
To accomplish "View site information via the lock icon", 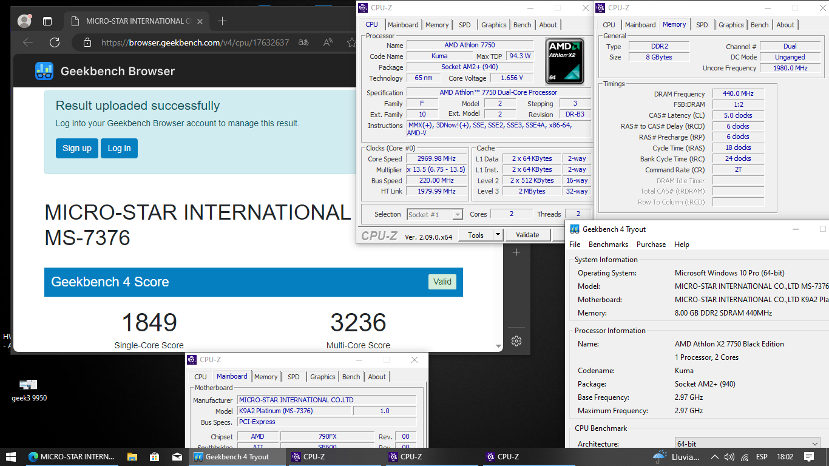I will (87, 42).
